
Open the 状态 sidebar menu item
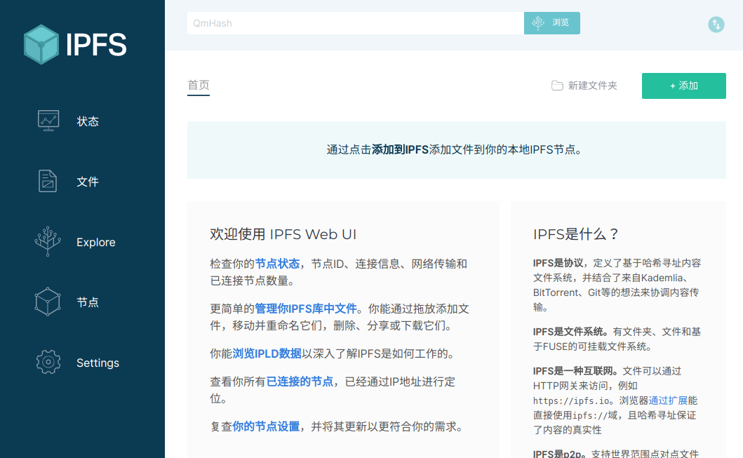click(88, 121)
